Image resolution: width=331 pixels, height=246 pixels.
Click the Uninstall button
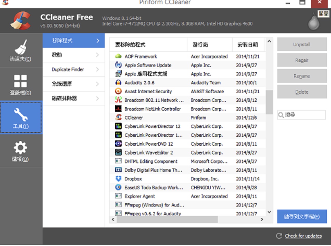point(302,44)
